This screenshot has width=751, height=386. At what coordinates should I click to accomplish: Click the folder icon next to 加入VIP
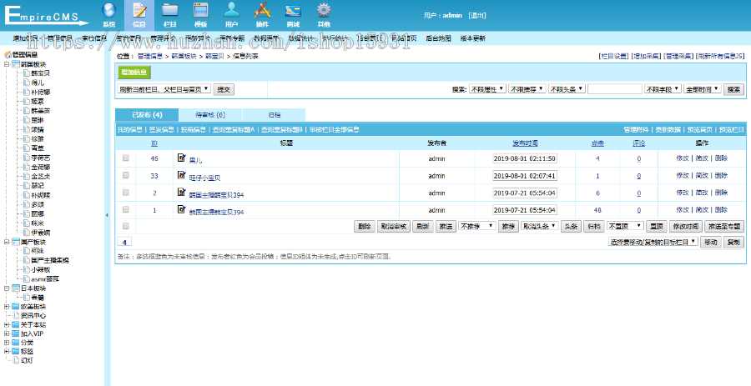click(15, 333)
